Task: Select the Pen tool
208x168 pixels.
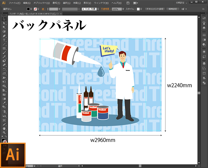Action: (x=4, y=36)
